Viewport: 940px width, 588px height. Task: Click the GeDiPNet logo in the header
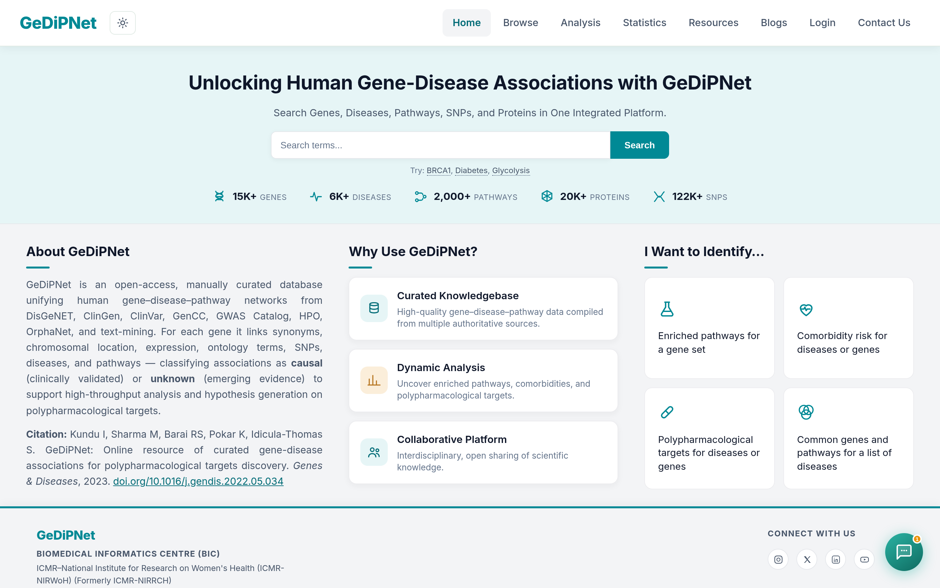(58, 23)
